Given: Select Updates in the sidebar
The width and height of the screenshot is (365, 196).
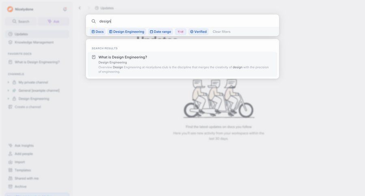Looking at the screenshot, I should point(37,34).
